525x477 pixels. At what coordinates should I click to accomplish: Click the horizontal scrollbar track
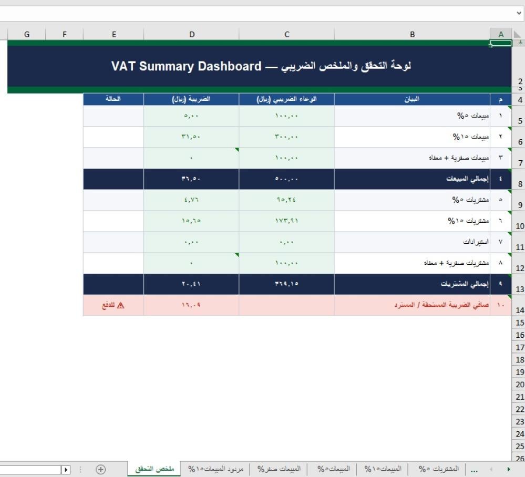32,469
